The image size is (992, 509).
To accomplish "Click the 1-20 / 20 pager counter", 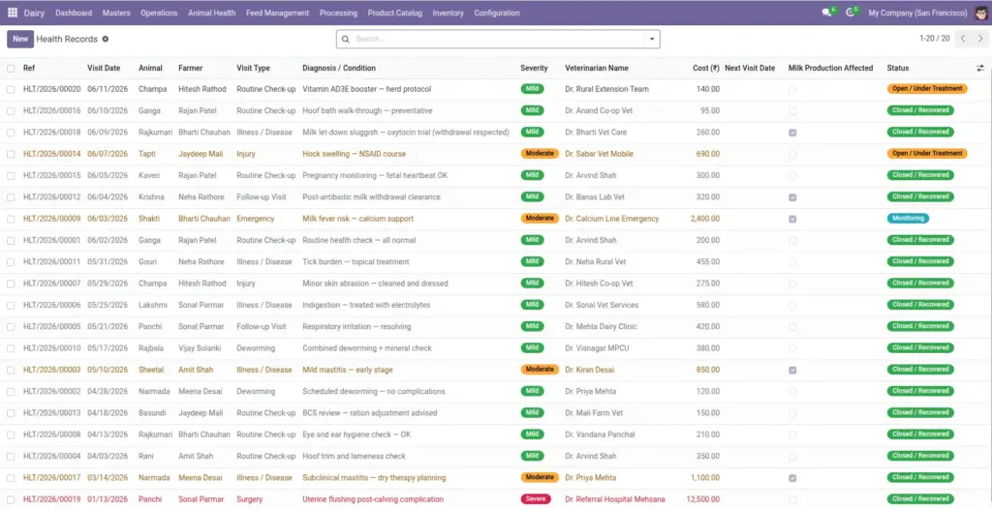I will (935, 39).
